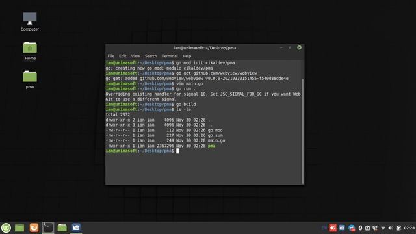Image resolution: width=416 pixels, height=234 pixels.
Task: Select the pma folder on the desktop
Action: pyautogui.click(x=30, y=79)
